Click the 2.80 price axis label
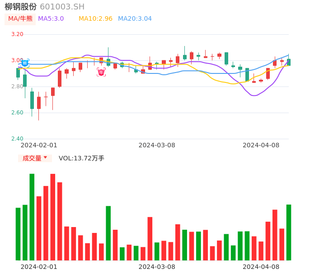Screen dimensions: 310x273 pos(17,86)
